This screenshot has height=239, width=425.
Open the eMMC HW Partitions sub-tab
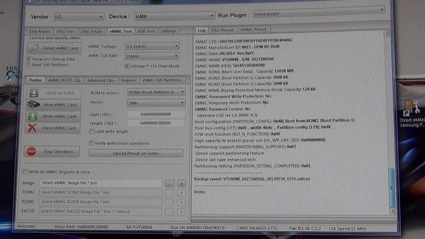[162, 80]
